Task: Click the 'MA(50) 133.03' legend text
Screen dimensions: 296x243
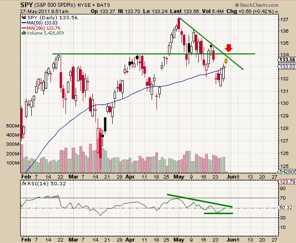Action: click(42, 23)
